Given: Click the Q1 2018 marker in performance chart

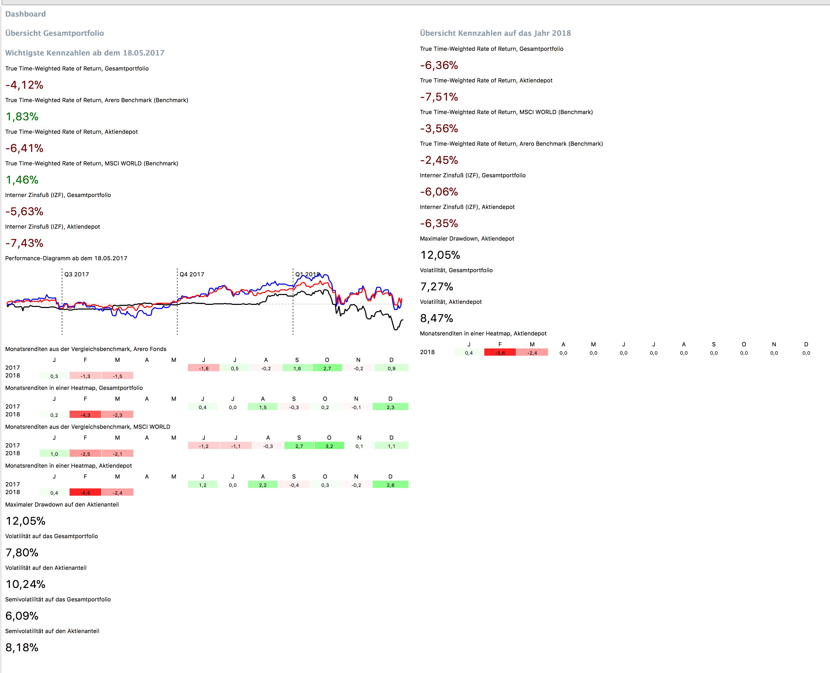Looking at the screenshot, I should click(x=307, y=274).
